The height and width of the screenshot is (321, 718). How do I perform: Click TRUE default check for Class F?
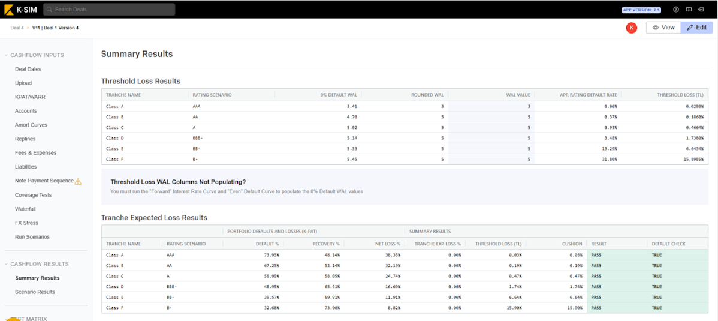click(657, 308)
